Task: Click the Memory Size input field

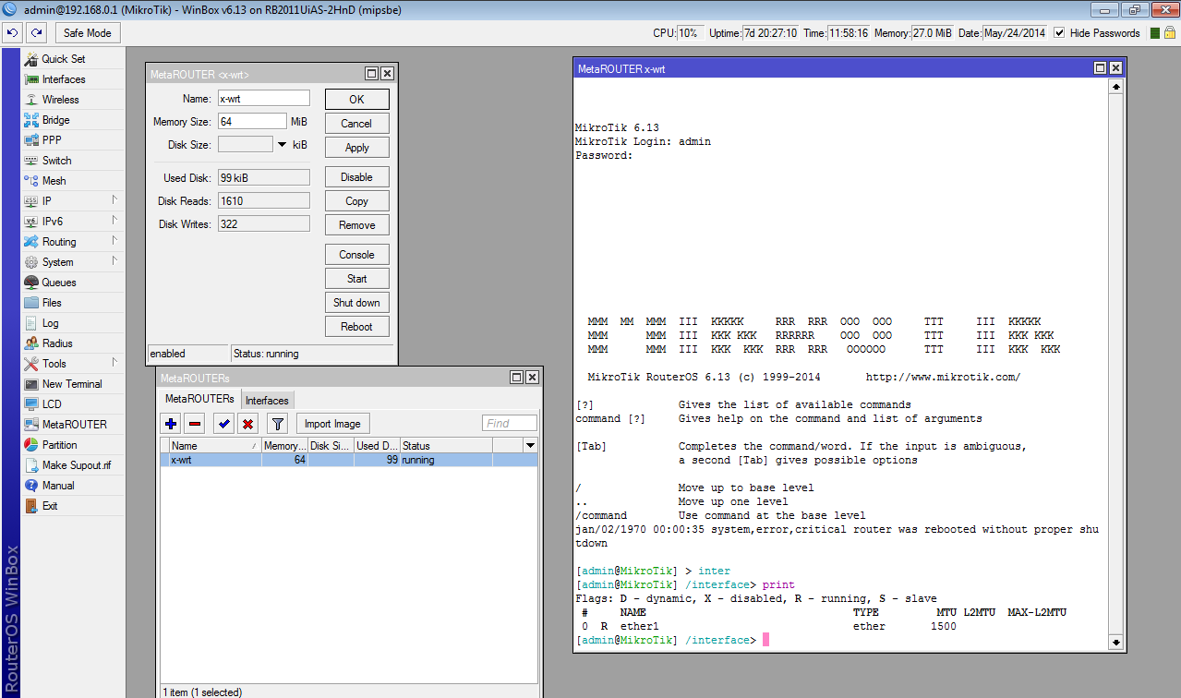Action: point(252,121)
